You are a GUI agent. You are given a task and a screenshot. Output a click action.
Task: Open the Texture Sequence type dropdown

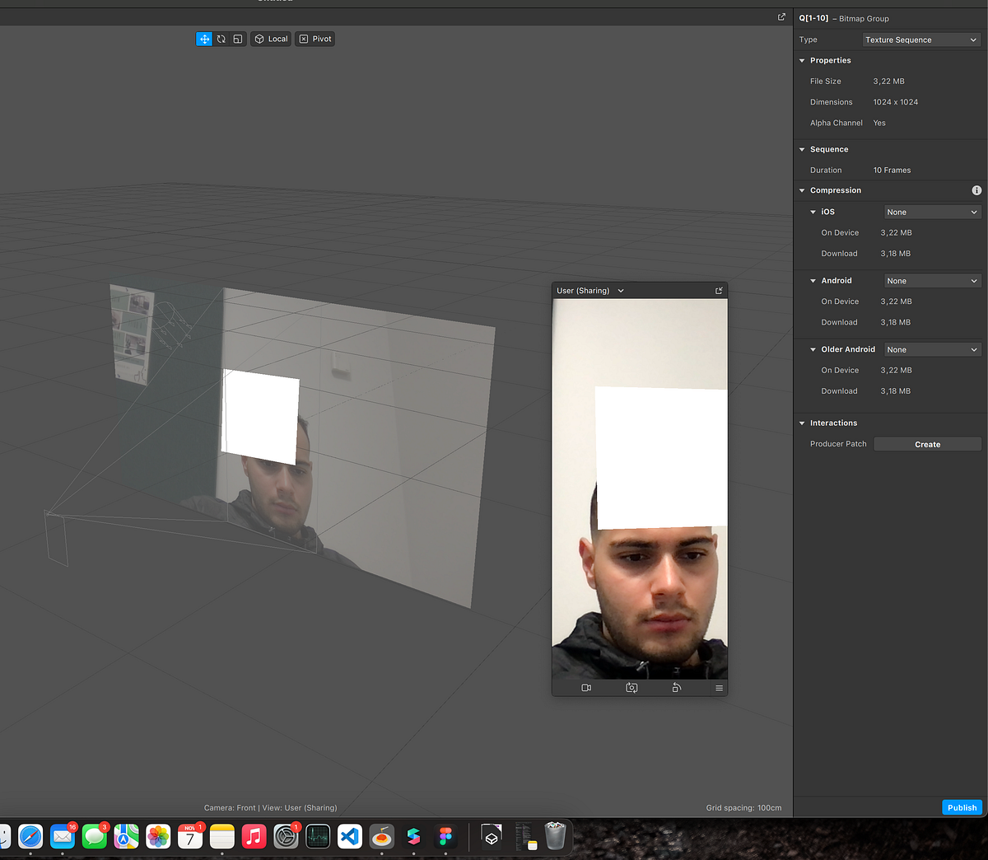[x=921, y=40]
